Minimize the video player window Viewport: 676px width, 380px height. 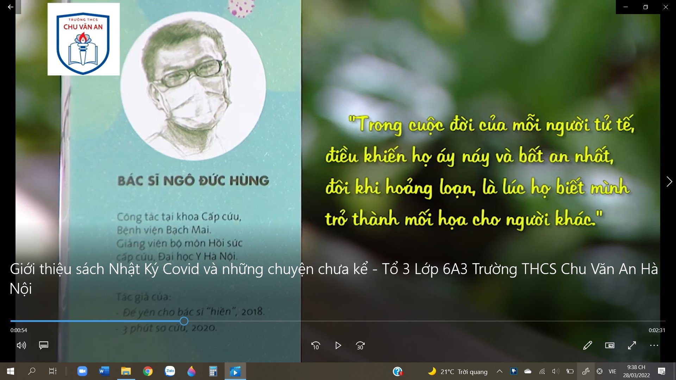(x=626, y=7)
